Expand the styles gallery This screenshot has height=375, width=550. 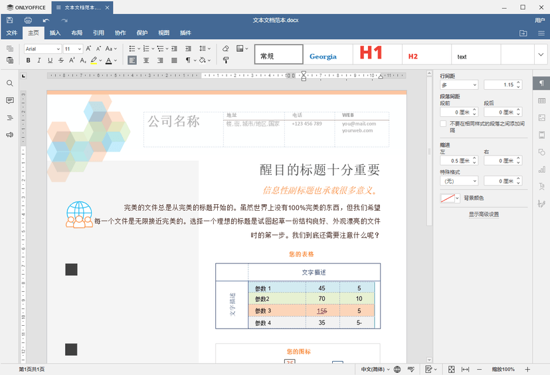click(x=541, y=55)
